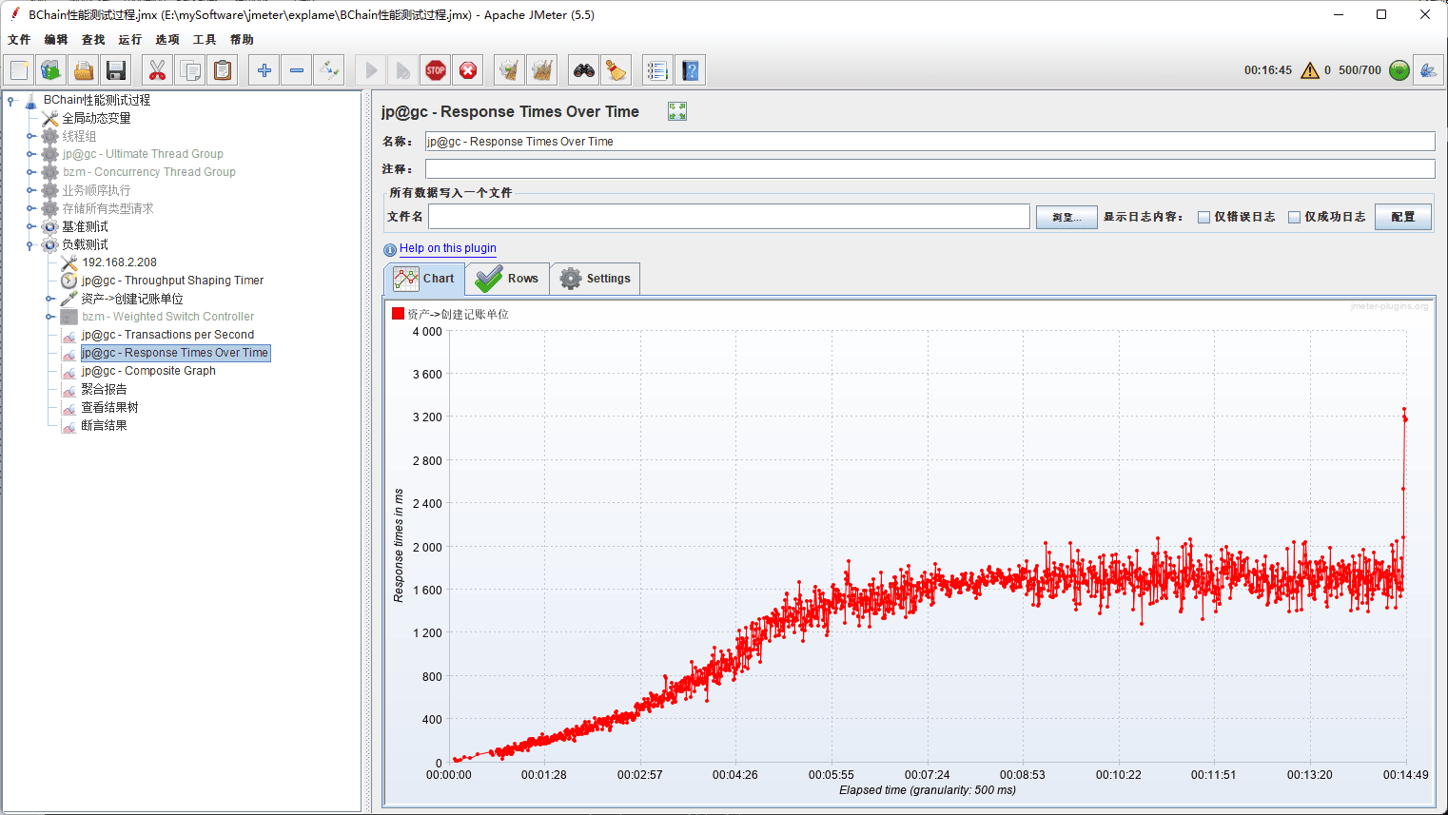1448x815 pixels.
Task: Open the Help on this plugin link
Action: (x=447, y=248)
